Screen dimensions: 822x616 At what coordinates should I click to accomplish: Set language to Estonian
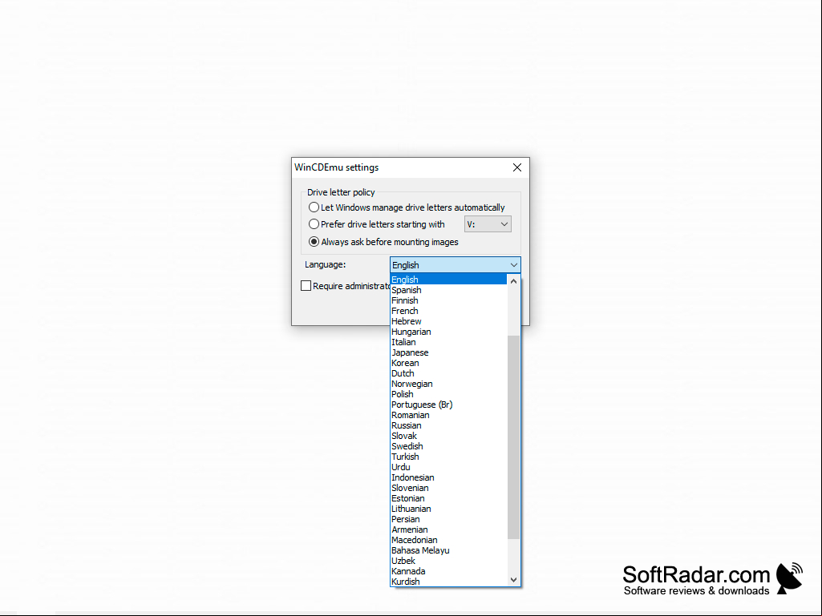click(449, 498)
